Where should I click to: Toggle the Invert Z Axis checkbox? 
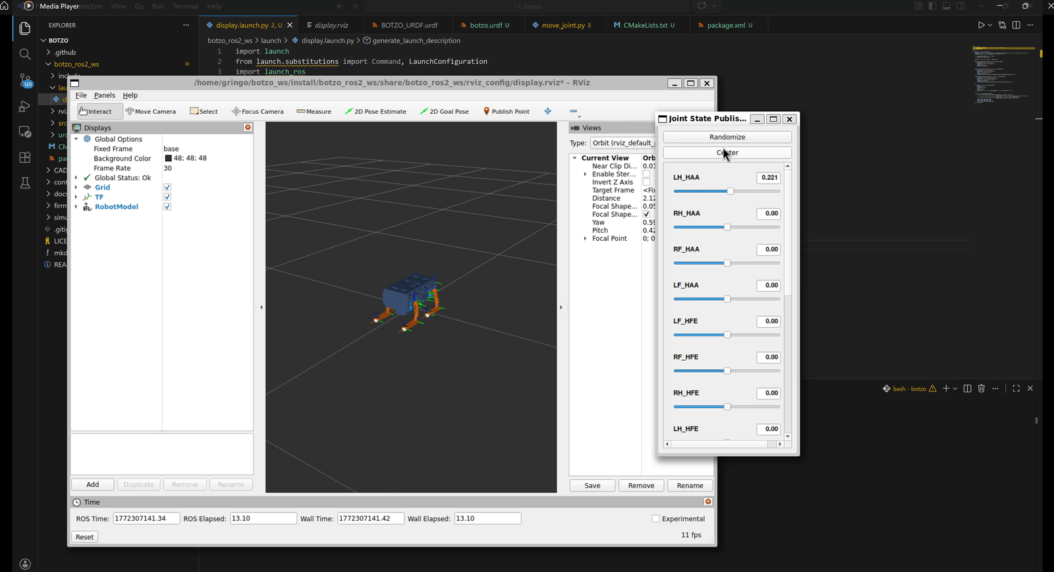pyautogui.click(x=646, y=182)
